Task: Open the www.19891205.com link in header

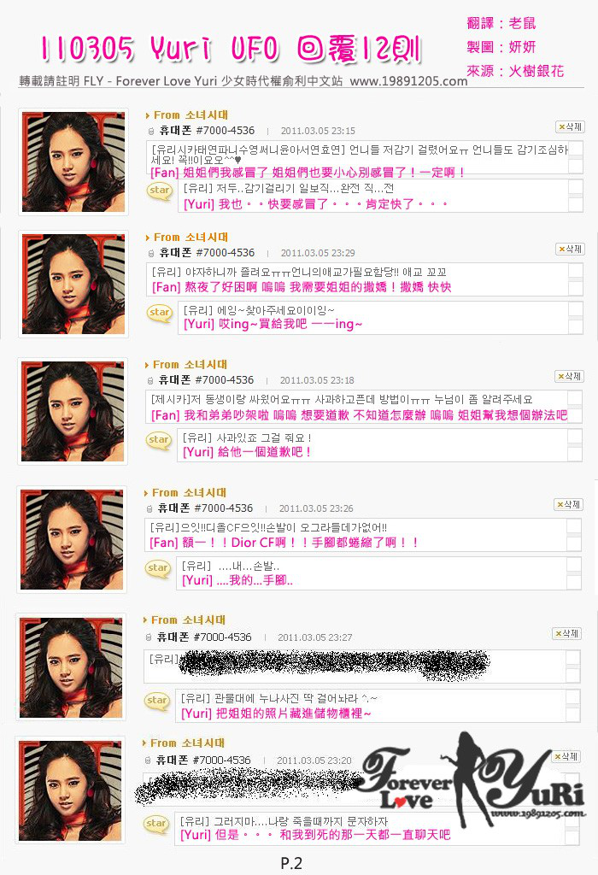Action: tap(409, 81)
